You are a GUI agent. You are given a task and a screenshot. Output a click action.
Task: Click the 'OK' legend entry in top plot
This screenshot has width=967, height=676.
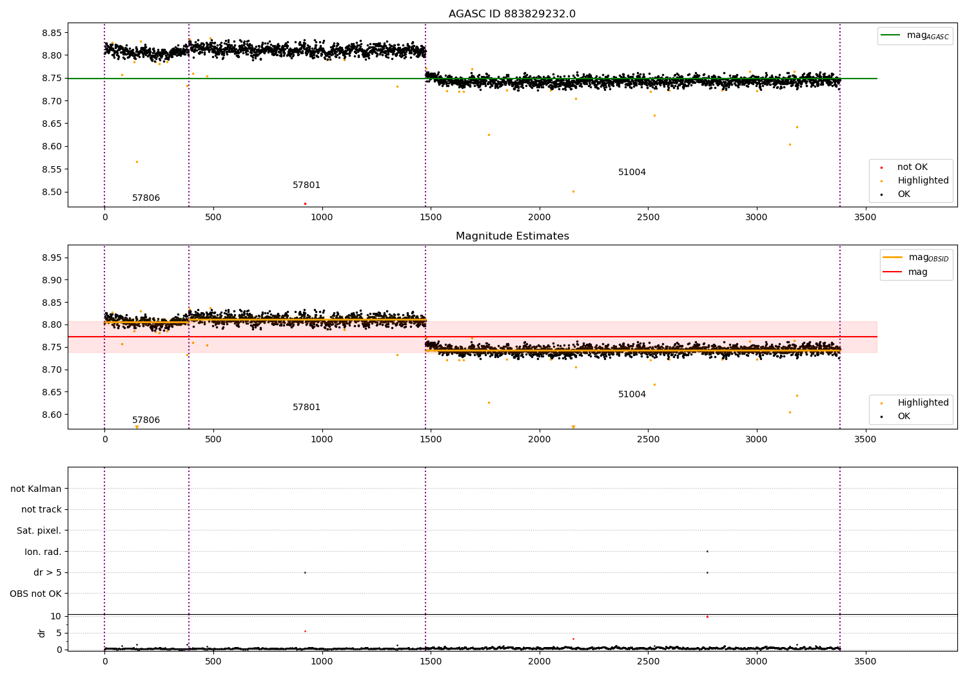(895, 194)
